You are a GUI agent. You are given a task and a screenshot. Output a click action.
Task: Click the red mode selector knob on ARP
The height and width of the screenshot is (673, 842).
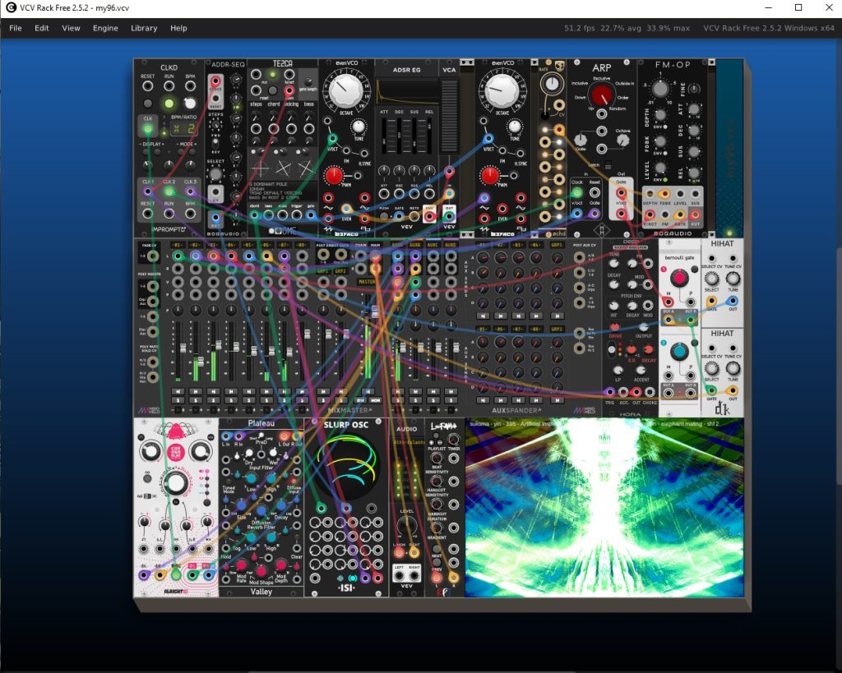point(601,95)
